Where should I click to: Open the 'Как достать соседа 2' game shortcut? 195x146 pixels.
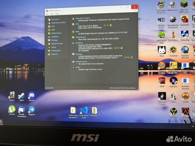[x=161, y=7]
